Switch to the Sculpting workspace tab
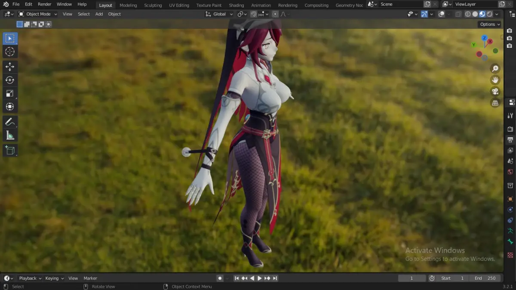 click(x=153, y=5)
